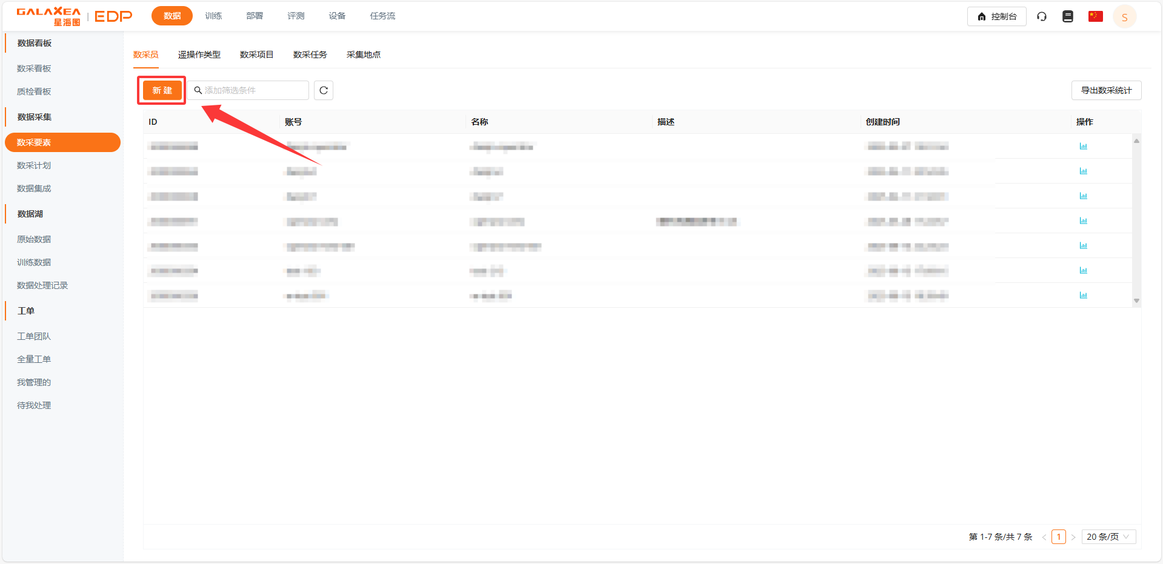Open the 20 条/页 page size dropdown
The width and height of the screenshot is (1163, 564).
1108,536
